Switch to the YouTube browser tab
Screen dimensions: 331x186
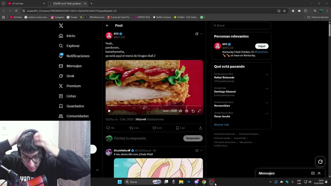click(x=27, y=4)
